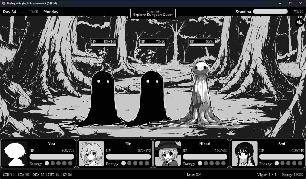Mute the game sound via speaker icon
The height and width of the screenshot is (179, 306).
[299, 22]
